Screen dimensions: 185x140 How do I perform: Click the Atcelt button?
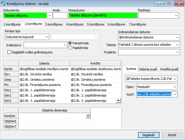click(172, 135)
